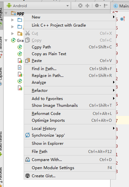Open the project view settings gear
The height and width of the screenshot is (187, 129).
click(x=98, y=6)
